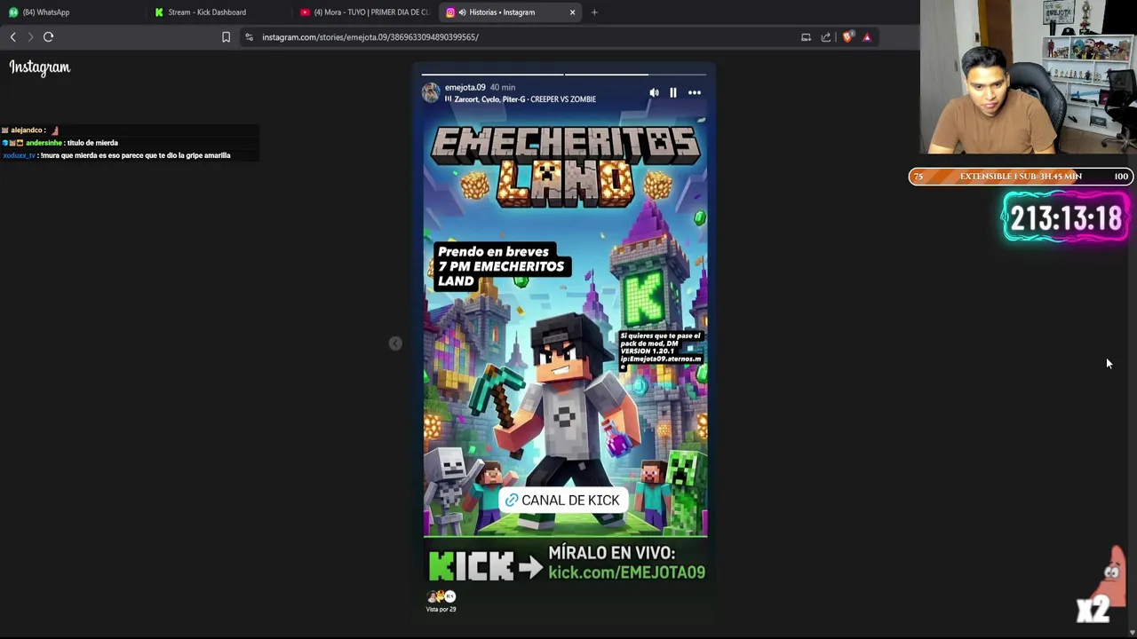Click the andersinhe chat username

point(44,143)
